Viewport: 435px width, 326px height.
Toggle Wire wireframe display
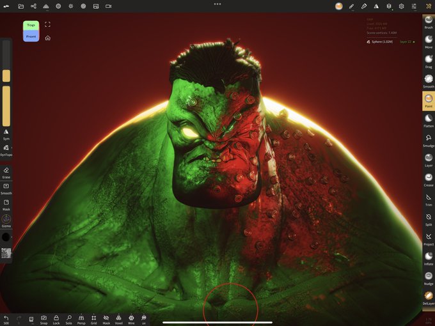(131, 320)
